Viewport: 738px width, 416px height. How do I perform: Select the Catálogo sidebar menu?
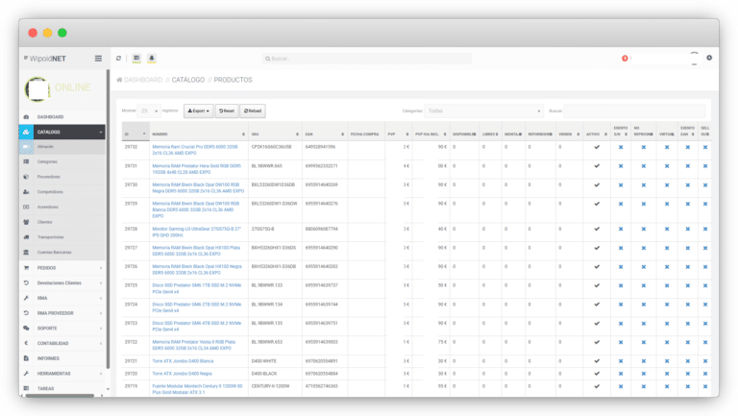pyautogui.click(x=62, y=133)
